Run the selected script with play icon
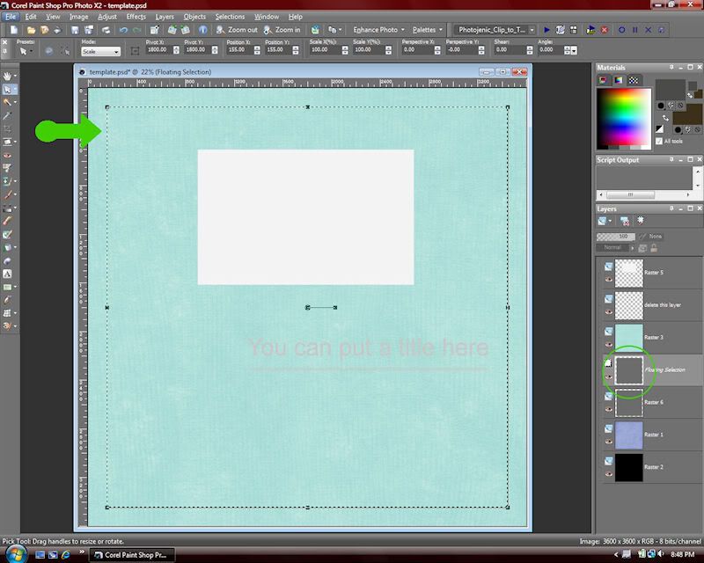 coord(546,30)
